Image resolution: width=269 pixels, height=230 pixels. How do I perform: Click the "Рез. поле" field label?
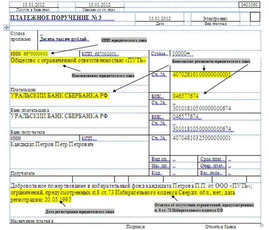point(210,173)
